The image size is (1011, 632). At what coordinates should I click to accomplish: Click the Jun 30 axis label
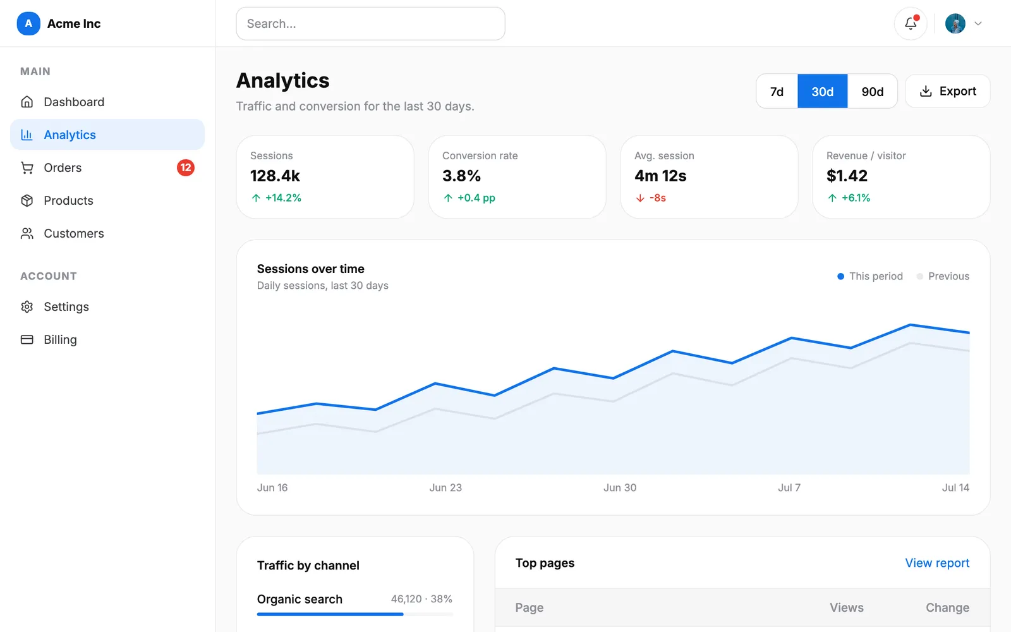(620, 487)
